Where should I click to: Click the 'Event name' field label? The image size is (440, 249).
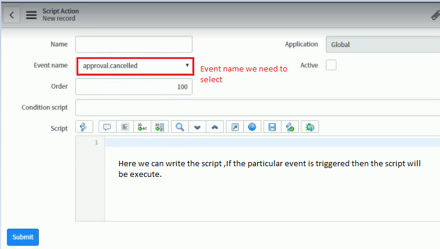51,65
